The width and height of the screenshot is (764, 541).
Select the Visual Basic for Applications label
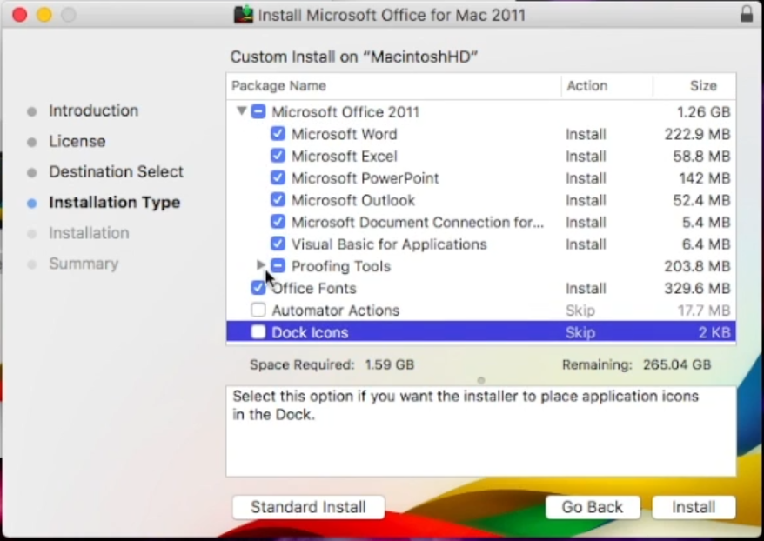click(x=389, y=244)
